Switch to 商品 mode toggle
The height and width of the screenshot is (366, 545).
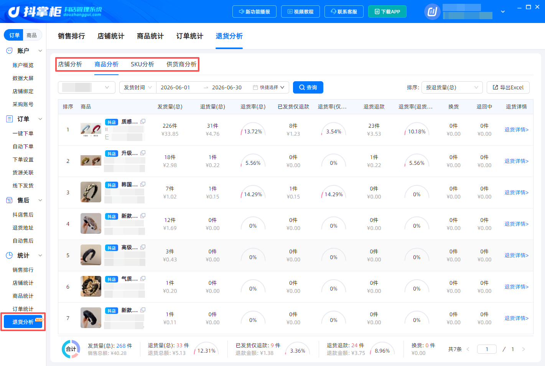(32, 35)
